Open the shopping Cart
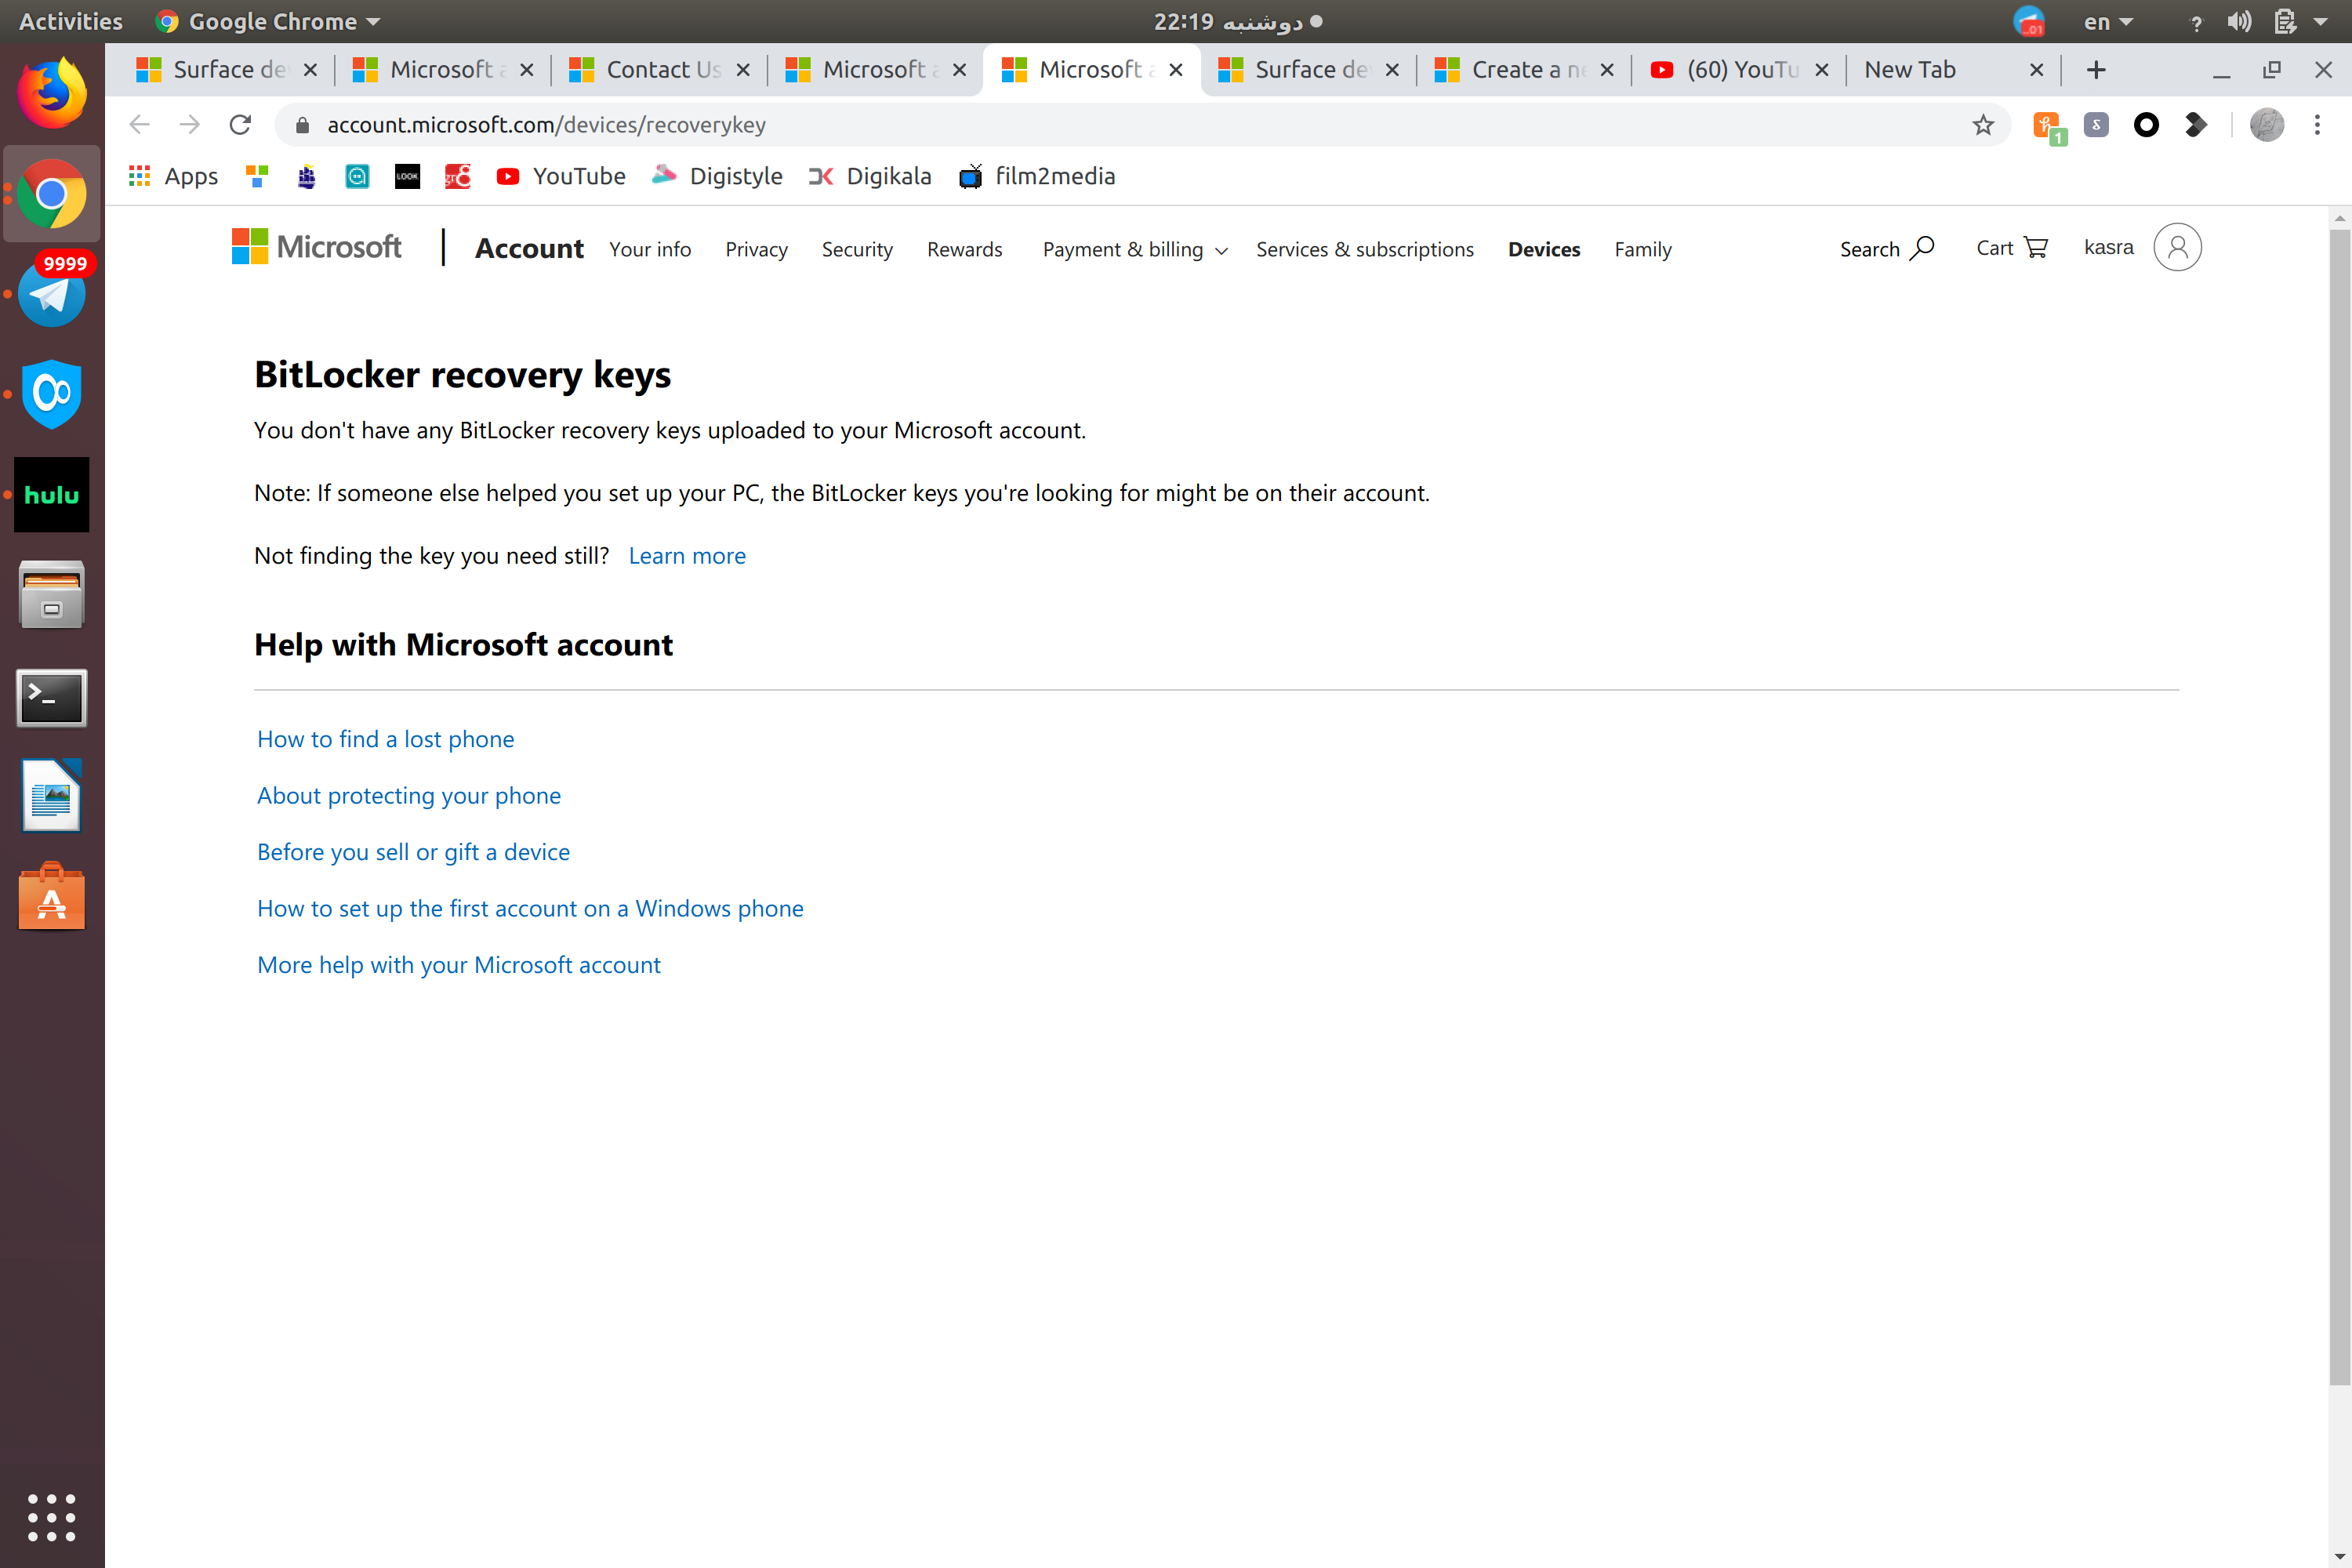 tap(2012, 247)
